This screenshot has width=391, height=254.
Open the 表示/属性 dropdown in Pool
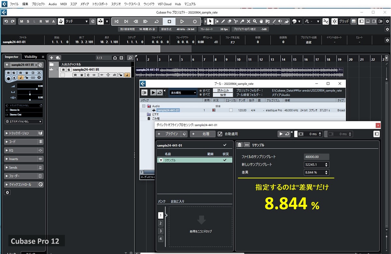point(183,93)
